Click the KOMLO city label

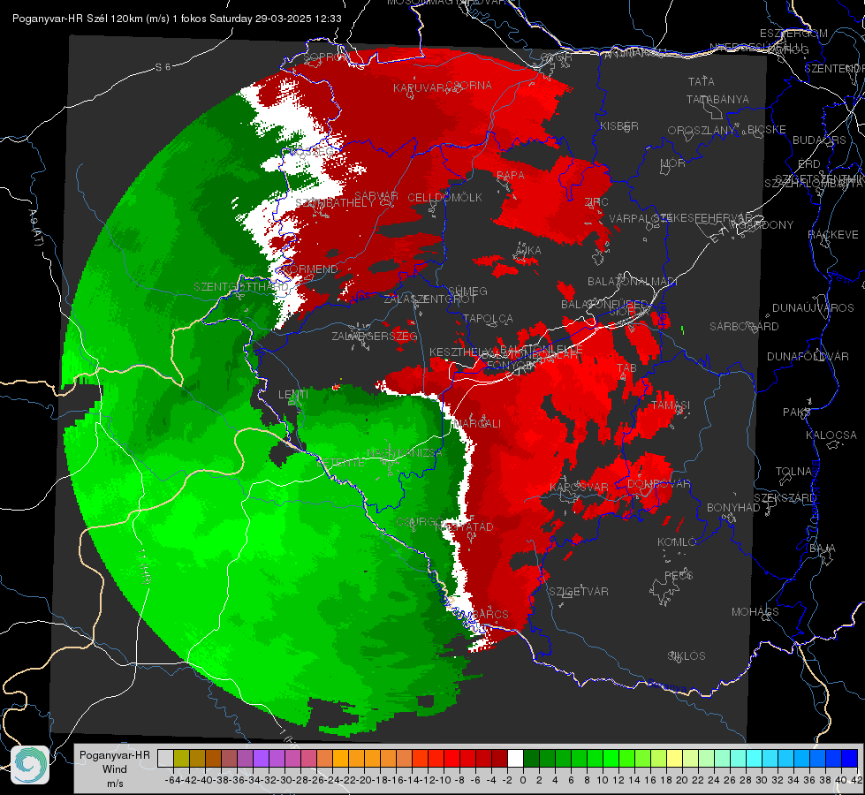pos(677,542)
